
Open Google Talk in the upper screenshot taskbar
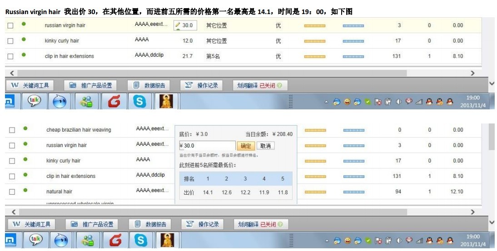click(34, 101)
